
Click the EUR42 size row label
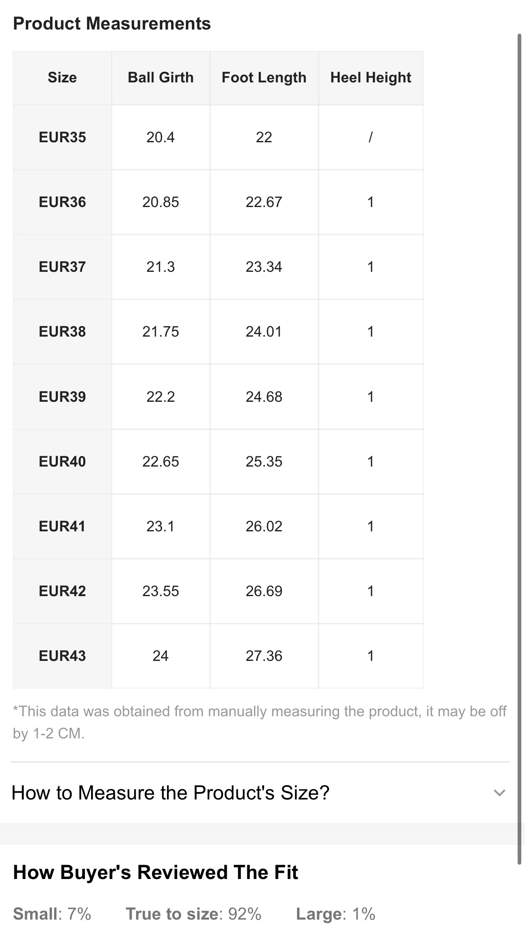(x=62, y=591)
